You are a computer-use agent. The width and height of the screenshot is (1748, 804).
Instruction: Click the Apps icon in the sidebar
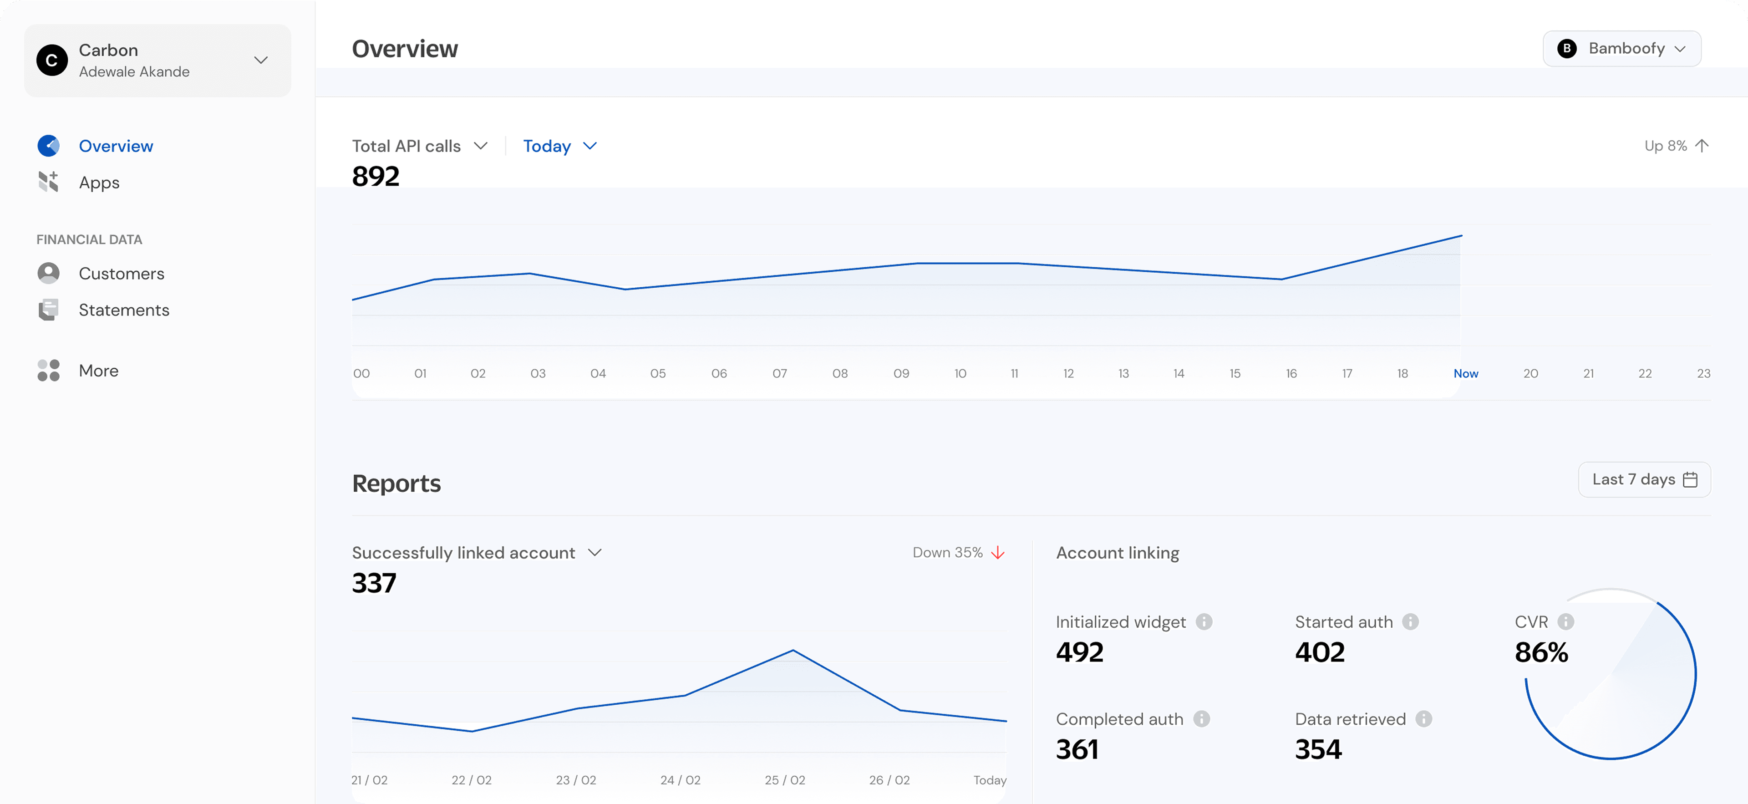(48, 182)
